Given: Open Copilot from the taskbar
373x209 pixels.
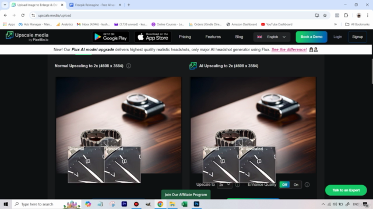Looking at the screenshot, I should coord(88,204).
